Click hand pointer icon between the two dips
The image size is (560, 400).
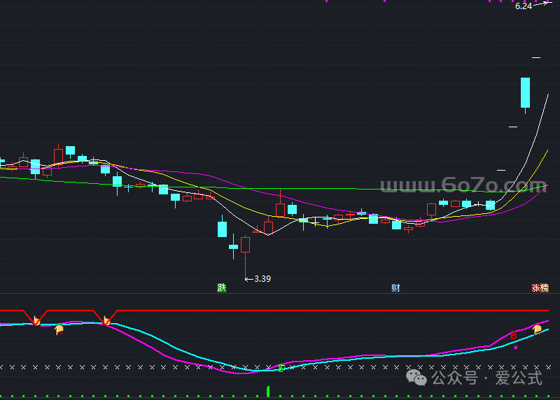[x=59, y=329]
